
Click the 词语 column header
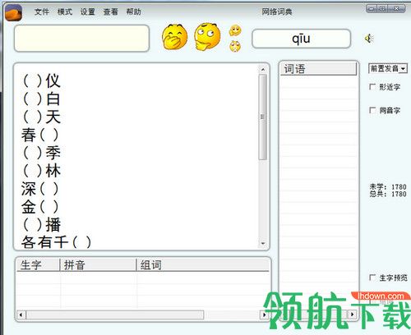(x=318, y=69)
